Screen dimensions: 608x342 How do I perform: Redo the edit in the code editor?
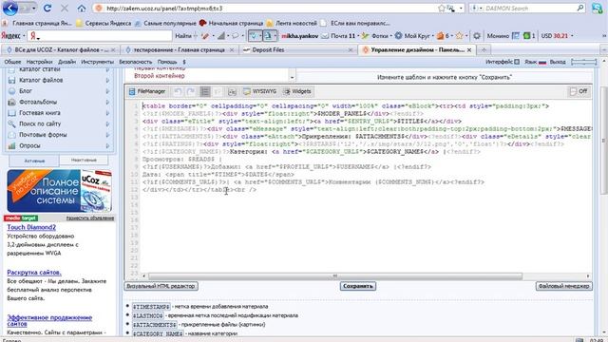(190, 91)
